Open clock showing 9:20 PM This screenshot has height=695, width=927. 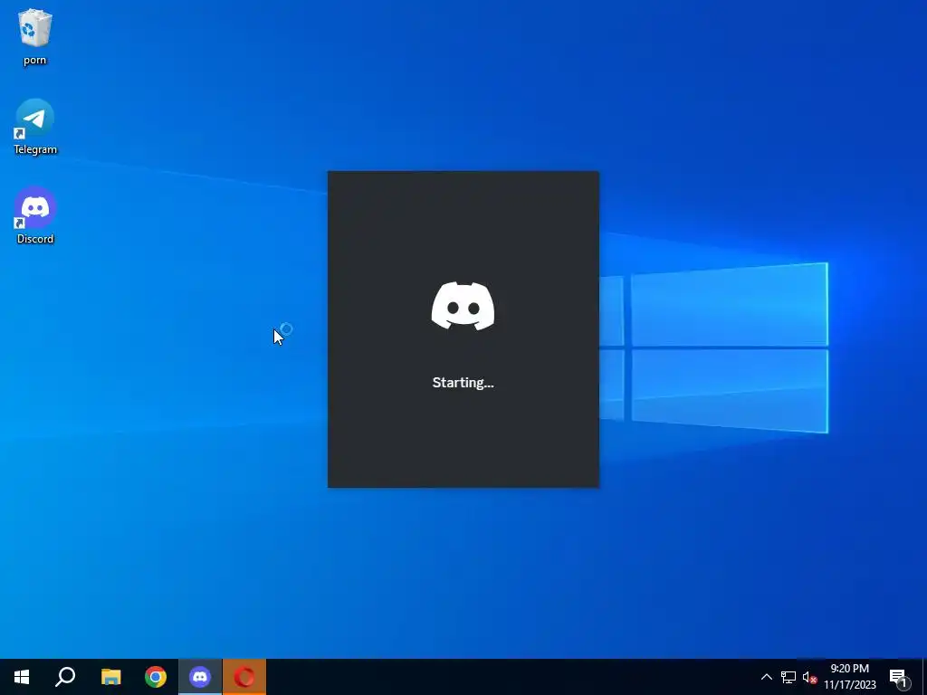coord(849,677)
